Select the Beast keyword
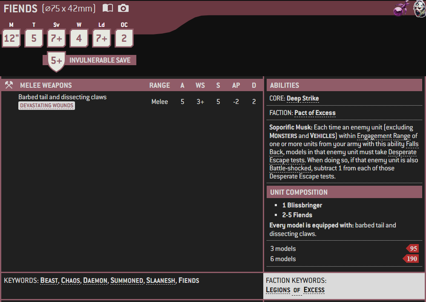Viewport: 426px width, 302px height. tap(49, 280)
